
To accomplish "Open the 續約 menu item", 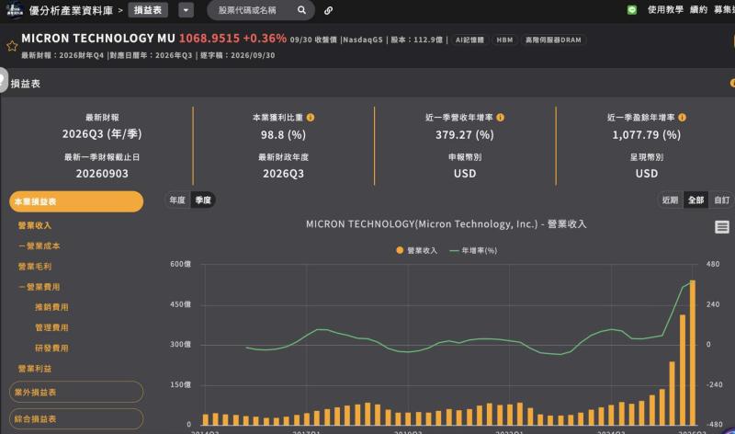I will [698, 10].
